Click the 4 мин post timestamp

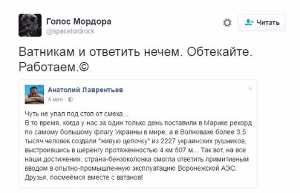[x=55, y=99]
